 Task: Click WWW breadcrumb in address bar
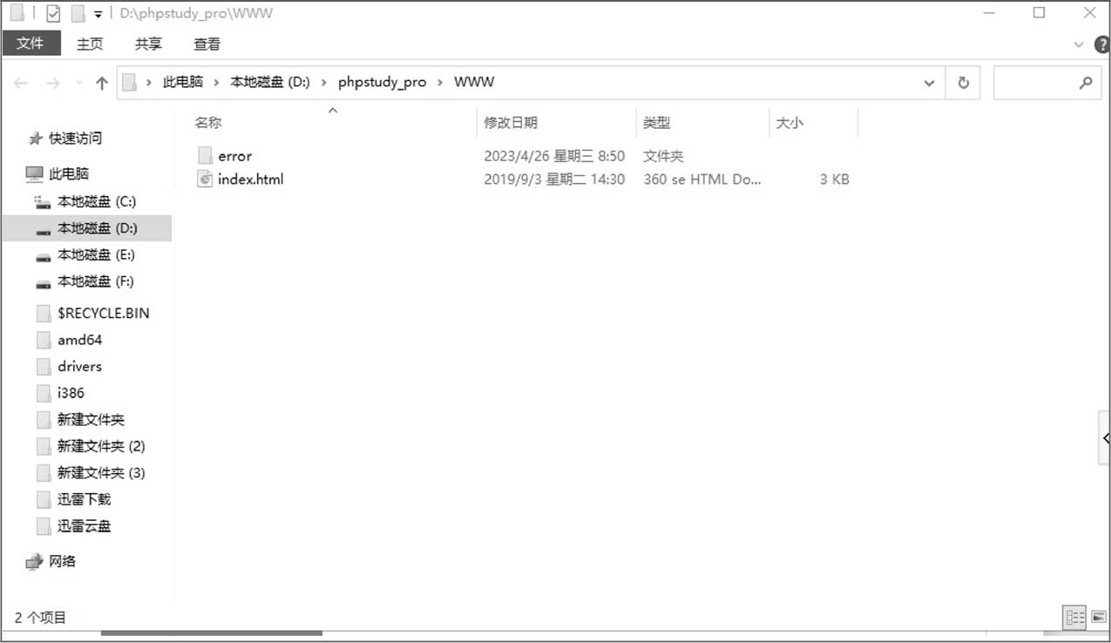pyautogui.click(x=474, y=82)
